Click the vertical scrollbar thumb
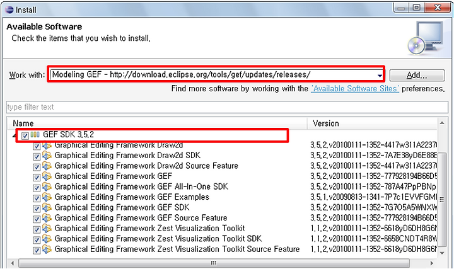Viewport: 454px width, 269px height. [442, 200]
